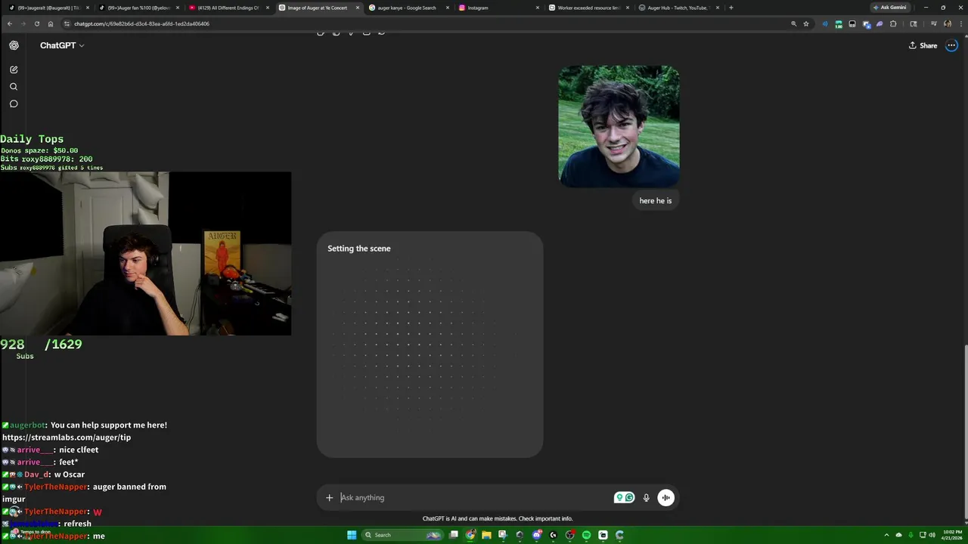This screenshot has width=968, height=544.
Task: Click the address bar URL chatgpt.com
Action: coord(141,23)
